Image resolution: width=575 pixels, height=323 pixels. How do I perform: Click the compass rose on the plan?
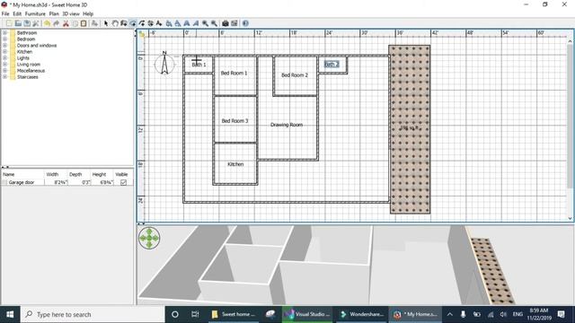pyautogui.click(x=164, y=63)
